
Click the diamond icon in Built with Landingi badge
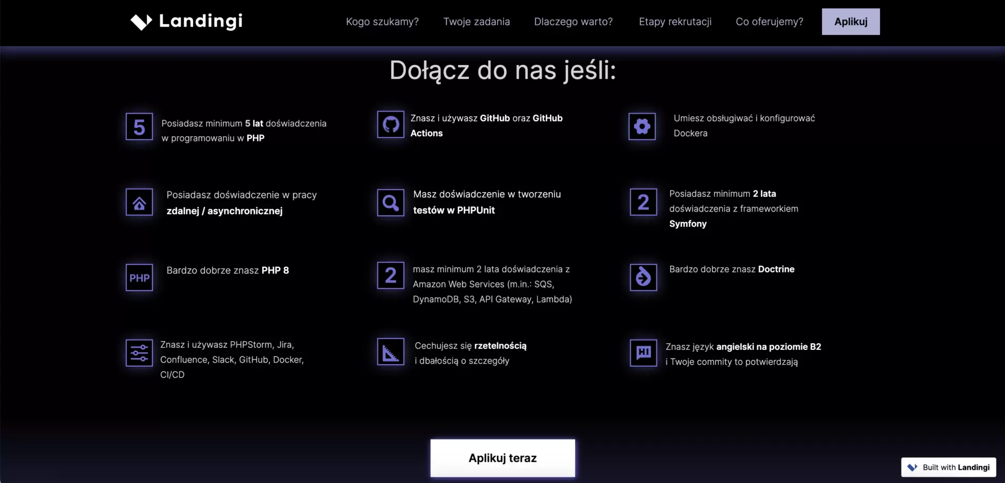(x=913, y=467)
